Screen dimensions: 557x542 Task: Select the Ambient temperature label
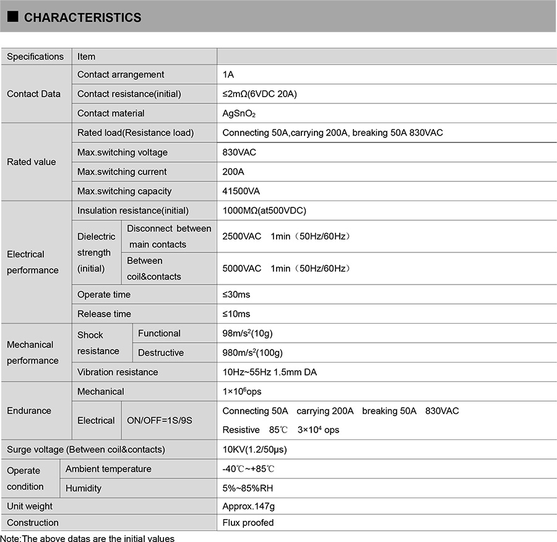pos(108,469)
